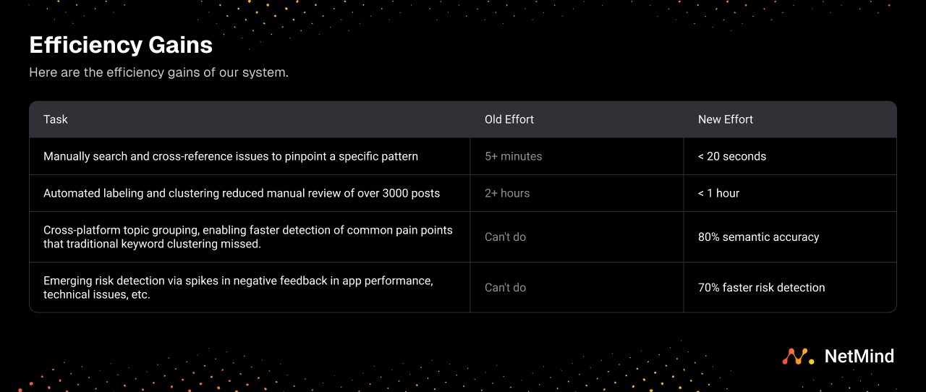Click the "< 20 seconds" new effort cell
Screen dimensions: 926x392
point(732,156)
